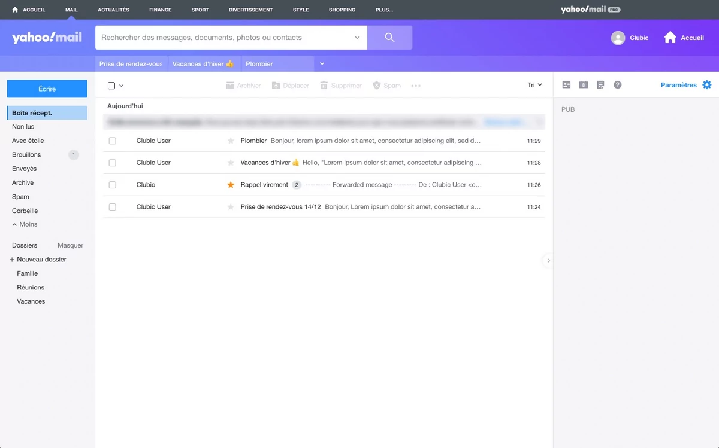Image resolution: width=719 pixels, height=448 pixels.
Task: Open the Finance menu item
Action: point(160,10)
